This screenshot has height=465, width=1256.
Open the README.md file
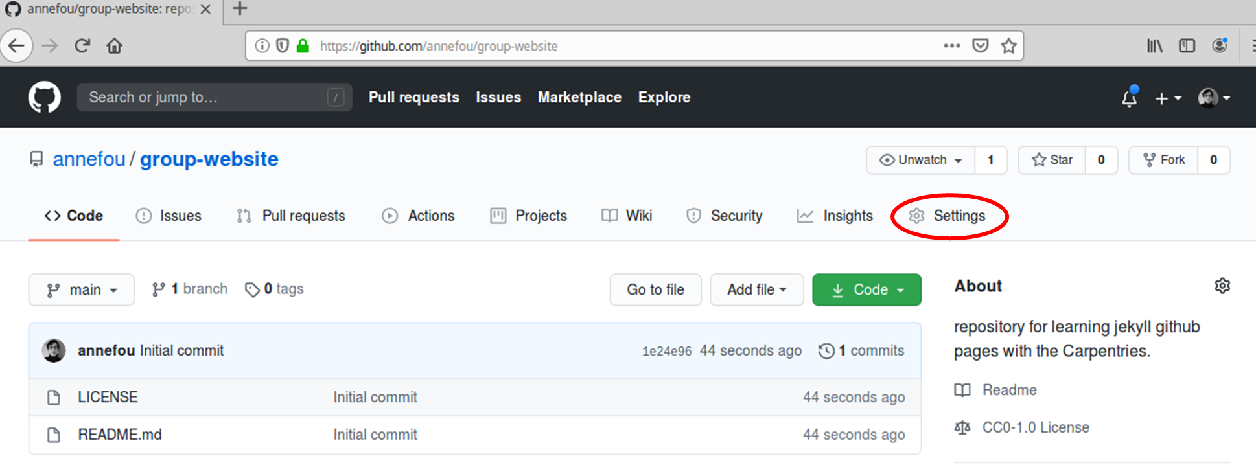120,435
